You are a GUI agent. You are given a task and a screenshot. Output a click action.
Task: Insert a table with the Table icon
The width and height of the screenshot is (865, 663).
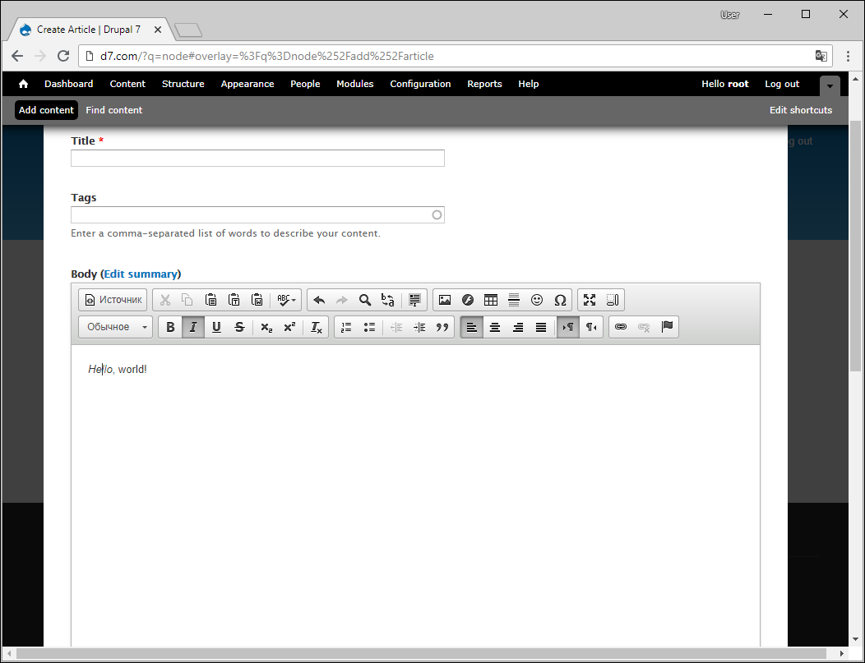(491, 300)
